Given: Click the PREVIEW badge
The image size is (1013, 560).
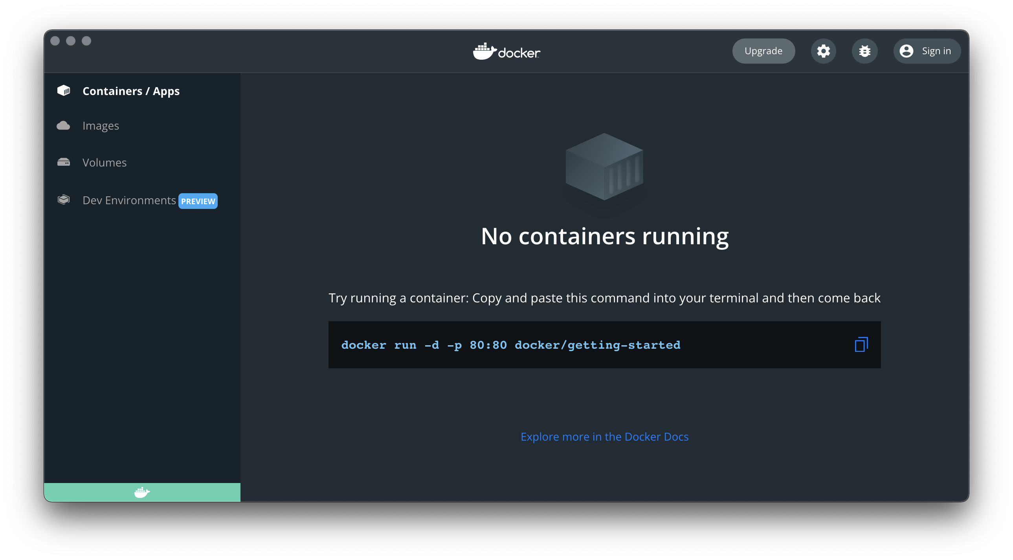Looking at the screenshot, I should (198, 201).
